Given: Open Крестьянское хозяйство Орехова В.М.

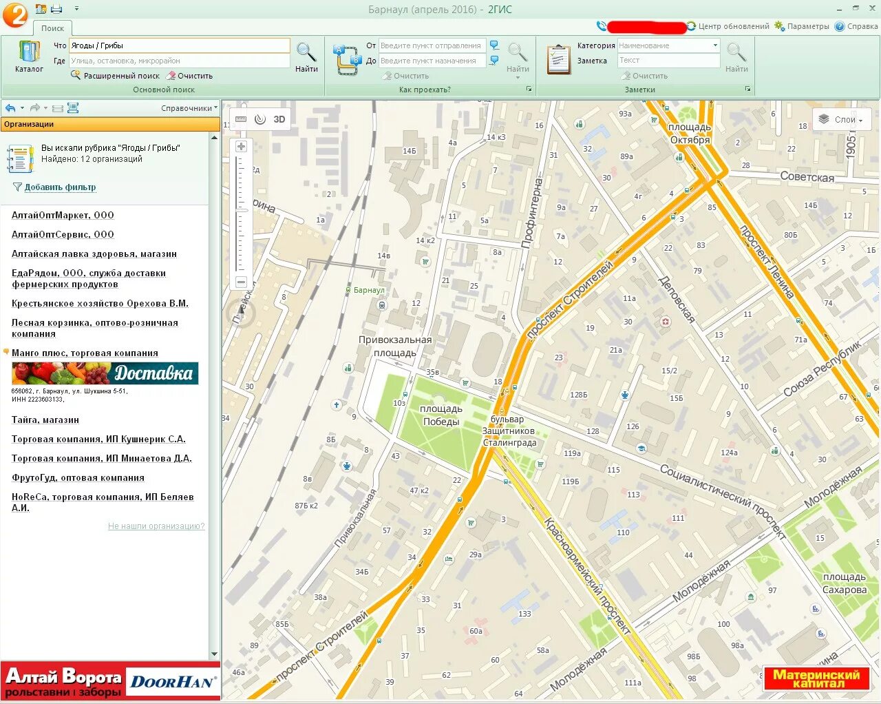Looking at the screenshot, I should [x=100, y=304].
